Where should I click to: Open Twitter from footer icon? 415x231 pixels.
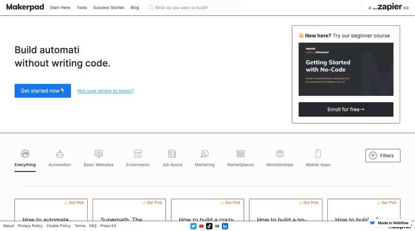pyautogui.click(x=193, y=226)
